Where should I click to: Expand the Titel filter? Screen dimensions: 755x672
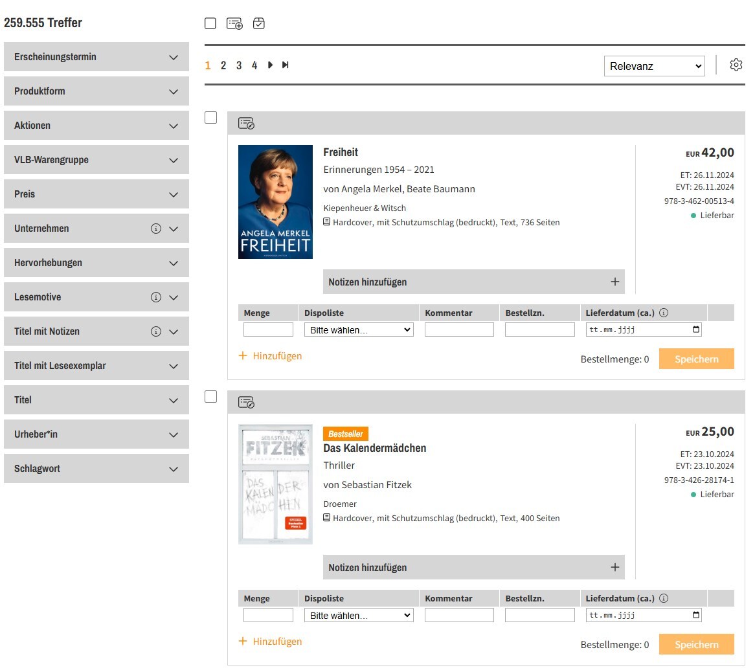(96, 400)
